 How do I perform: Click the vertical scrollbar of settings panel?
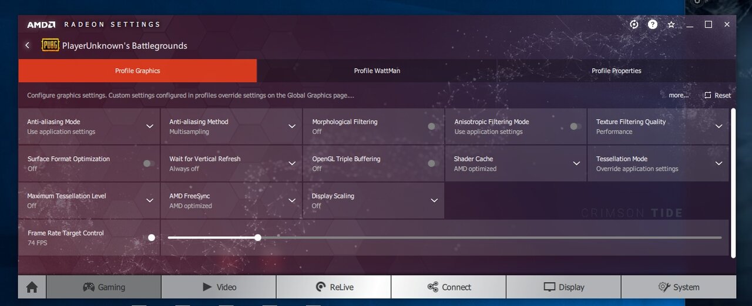pyautogui.click(x=733, y=182)
